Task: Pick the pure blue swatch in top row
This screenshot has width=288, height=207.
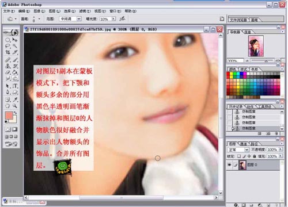Action: tap(242, 74)
